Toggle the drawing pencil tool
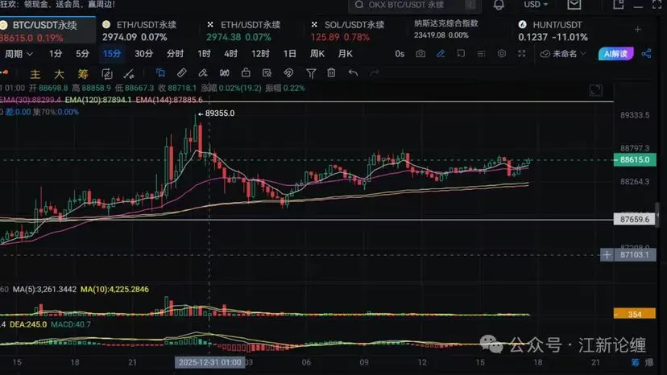Viewport: 667px width, 375px height. pos(441,54)
